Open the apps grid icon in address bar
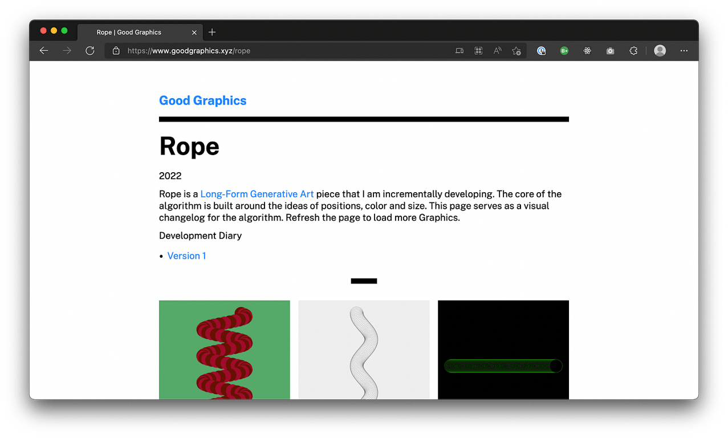 pyautogui.click(x=478, y=51)
